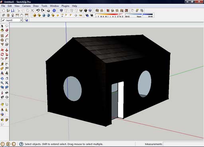Viewport: 204px width, 147px height.
Task: Activate the Zoom magnifier tool
Action: click(2, 83)
